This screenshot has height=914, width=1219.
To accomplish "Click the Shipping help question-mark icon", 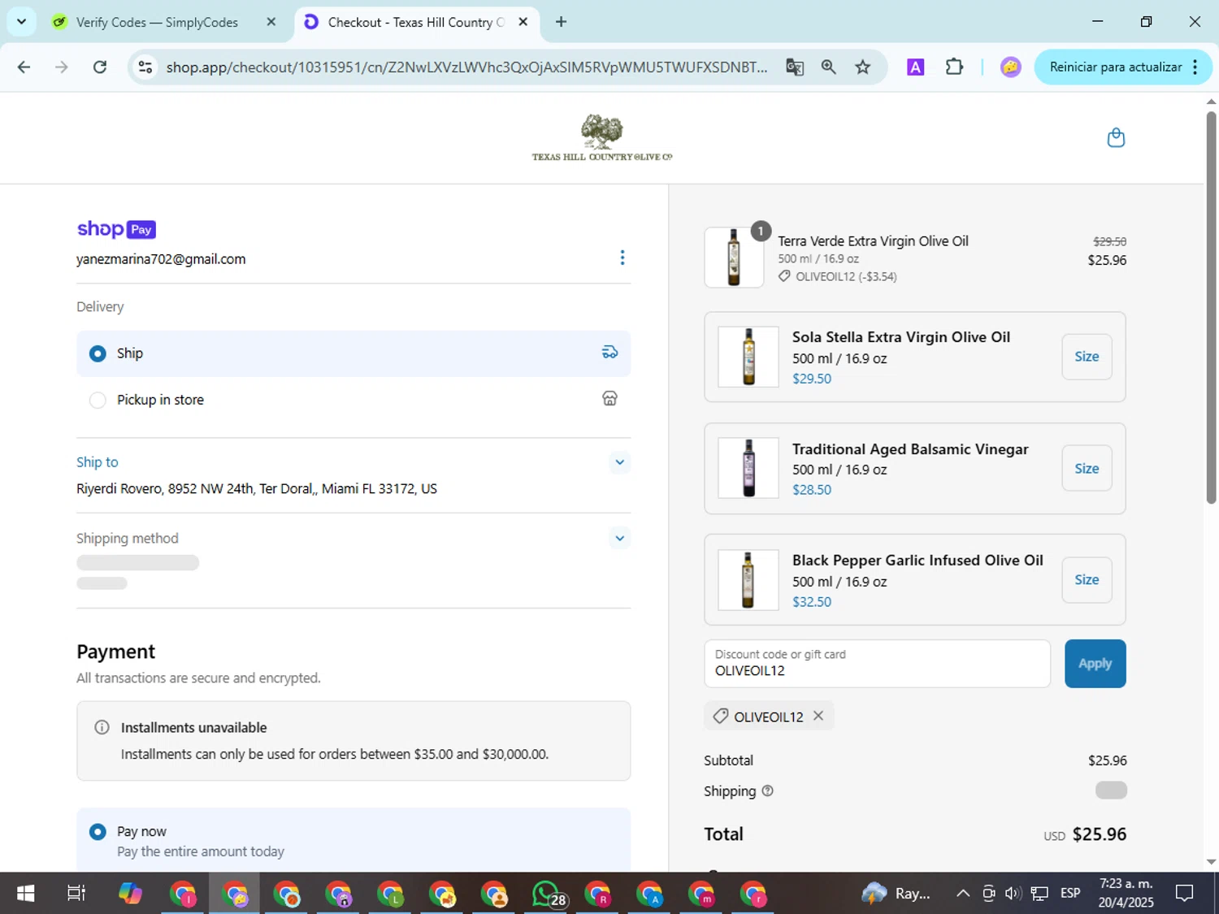I will 767,791.
